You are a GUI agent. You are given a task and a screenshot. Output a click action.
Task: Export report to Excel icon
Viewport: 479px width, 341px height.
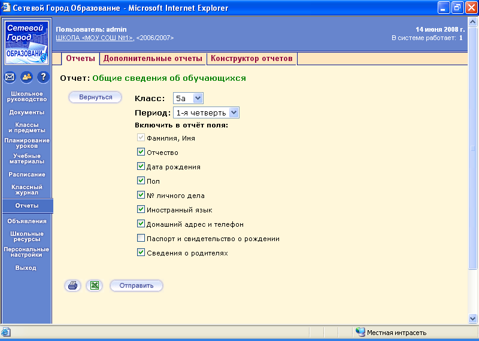[x=95, y=286]
